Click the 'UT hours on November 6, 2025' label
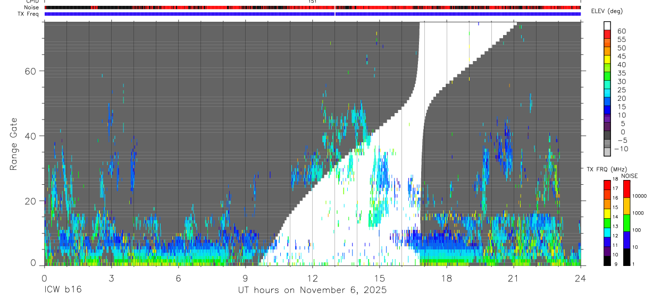This screenshot has height=301, width=653. click(312, 290)
